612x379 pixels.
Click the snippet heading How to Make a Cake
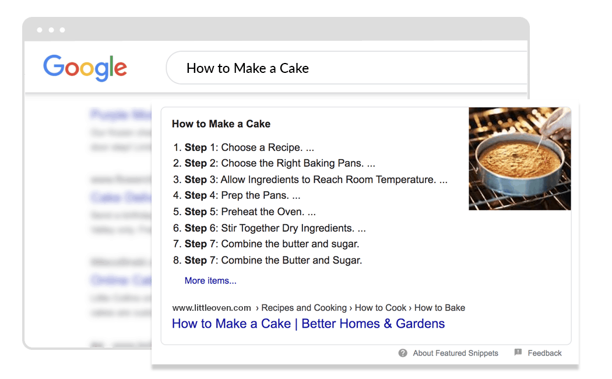coord(221,124)
